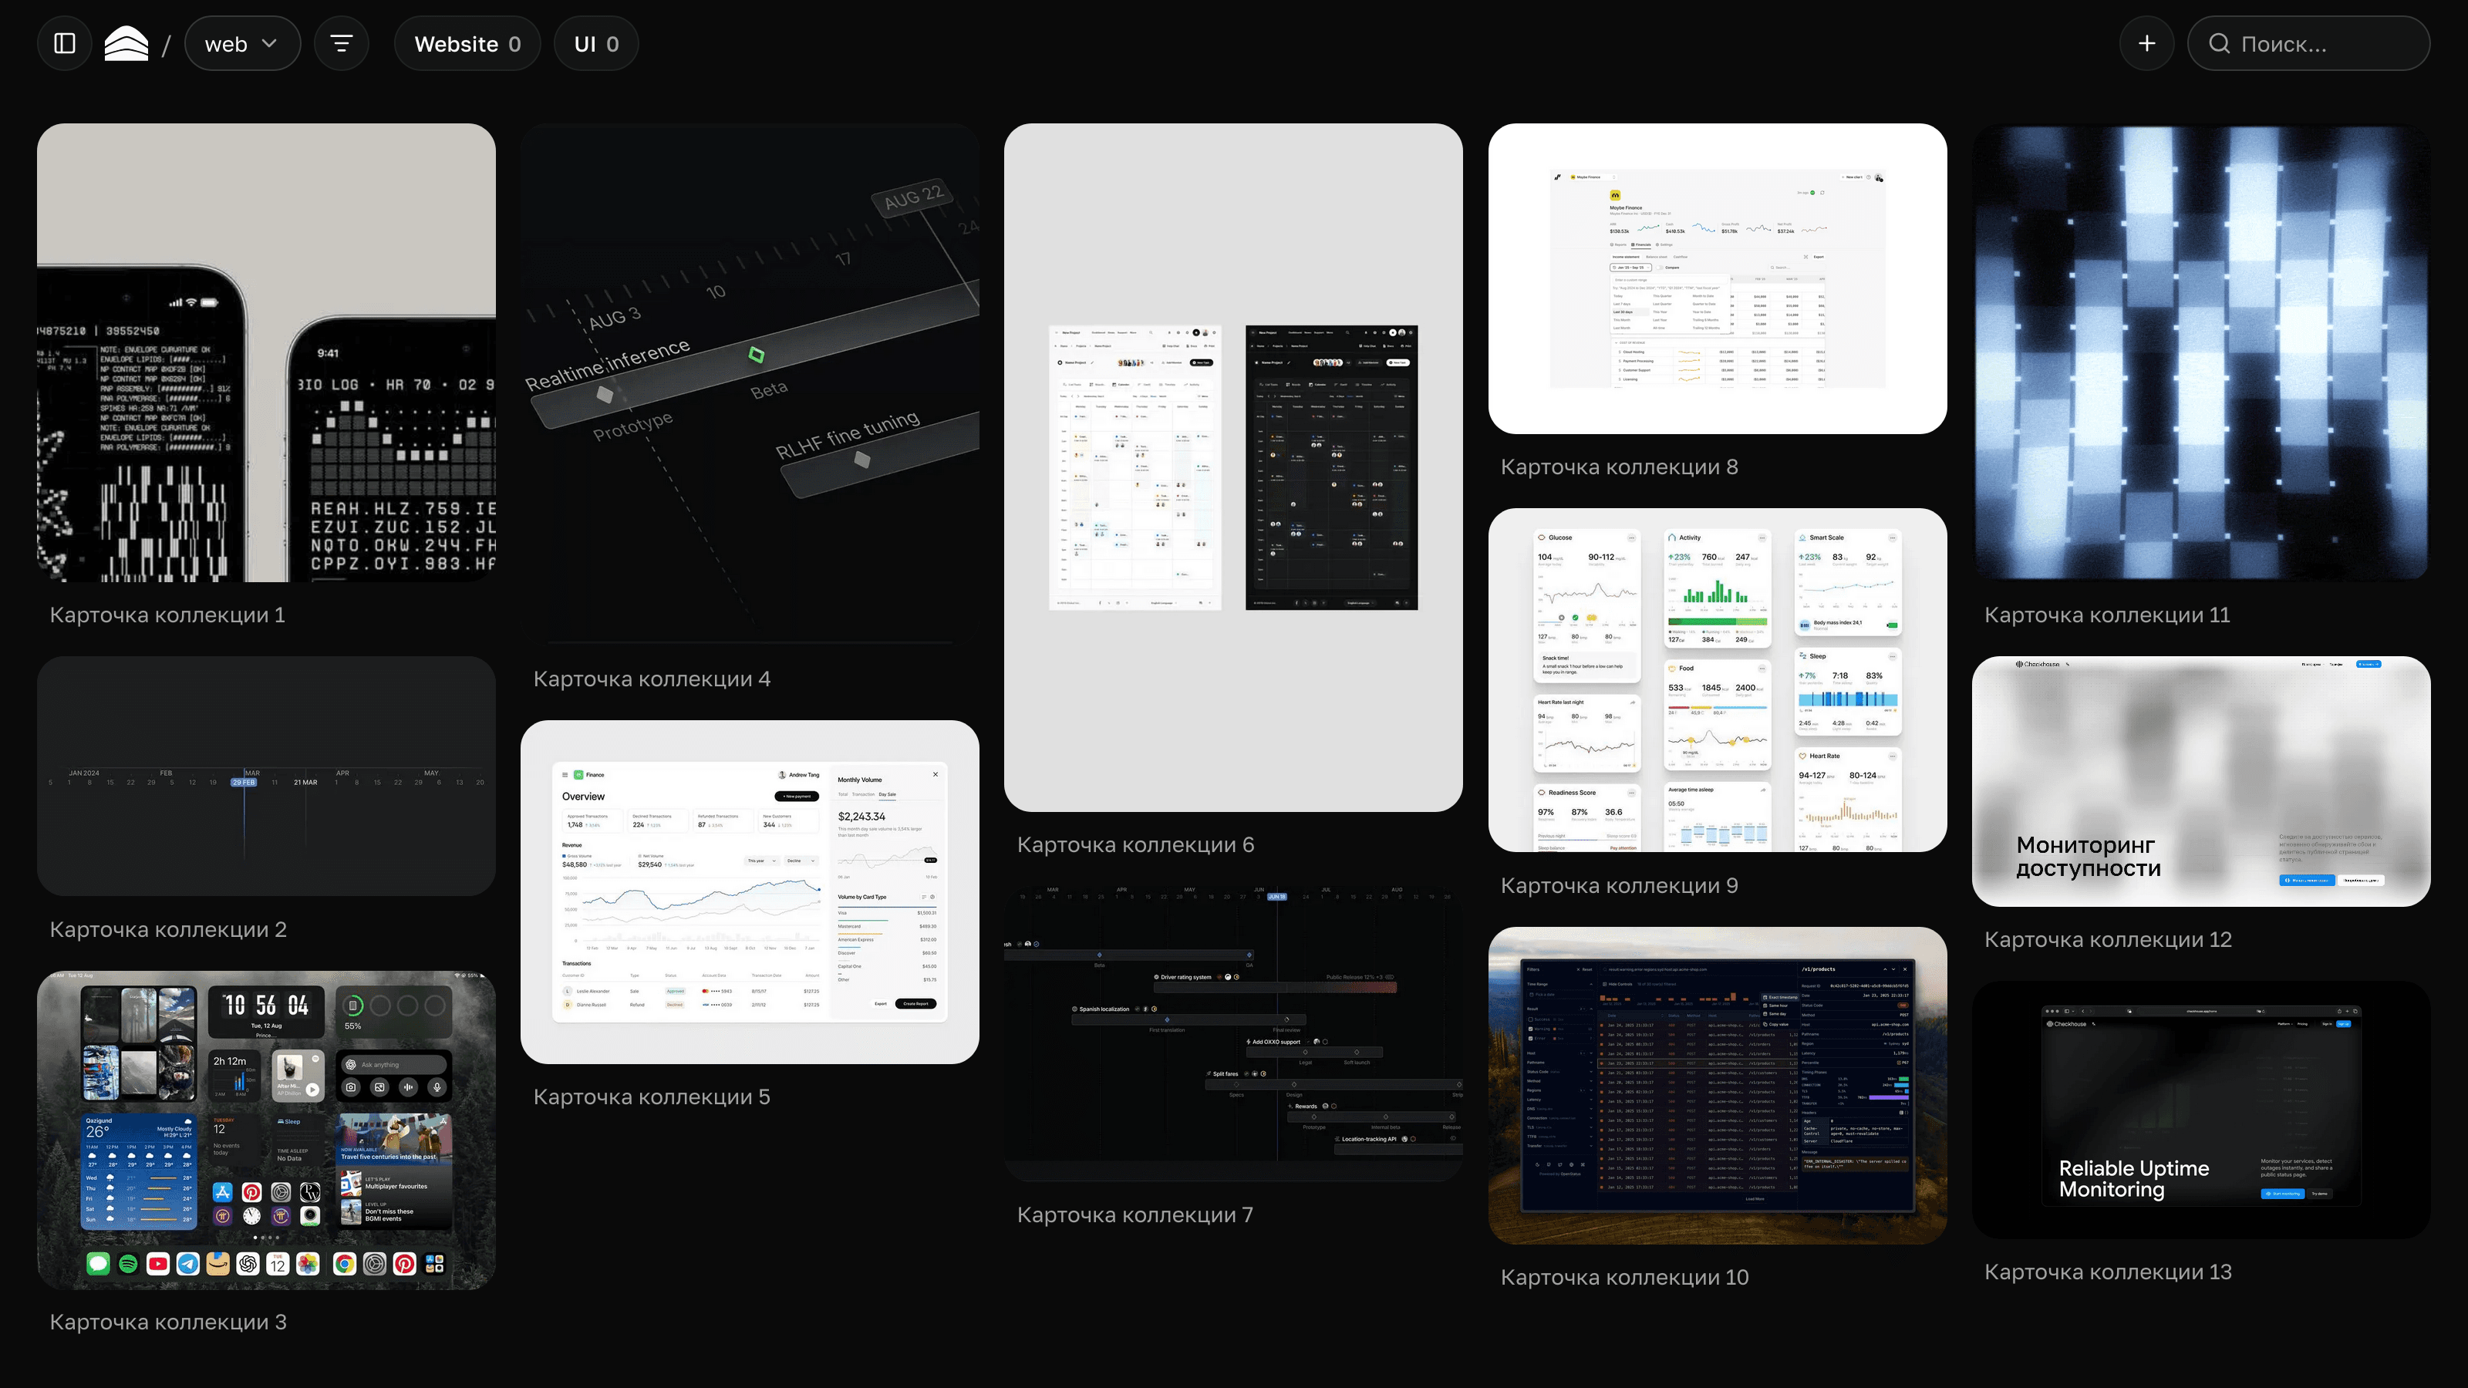
Task: Open thumbnail of Карточка коллекции 2
Action: tap(266, 776)
